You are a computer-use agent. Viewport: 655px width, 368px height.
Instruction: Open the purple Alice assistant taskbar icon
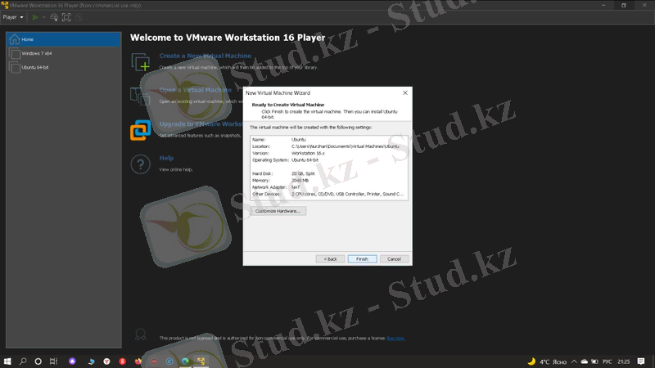72,361
